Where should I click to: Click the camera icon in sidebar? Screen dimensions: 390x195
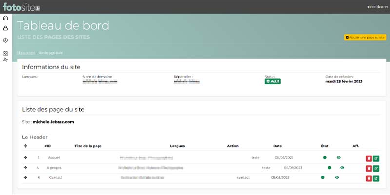tap(5, 53)
